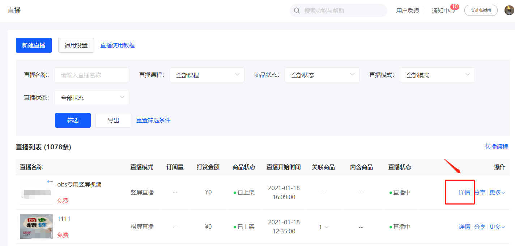The image size is (515, 246).
Task: Expand 更多 menu for 1111 row
Action: tap(497, 227)
